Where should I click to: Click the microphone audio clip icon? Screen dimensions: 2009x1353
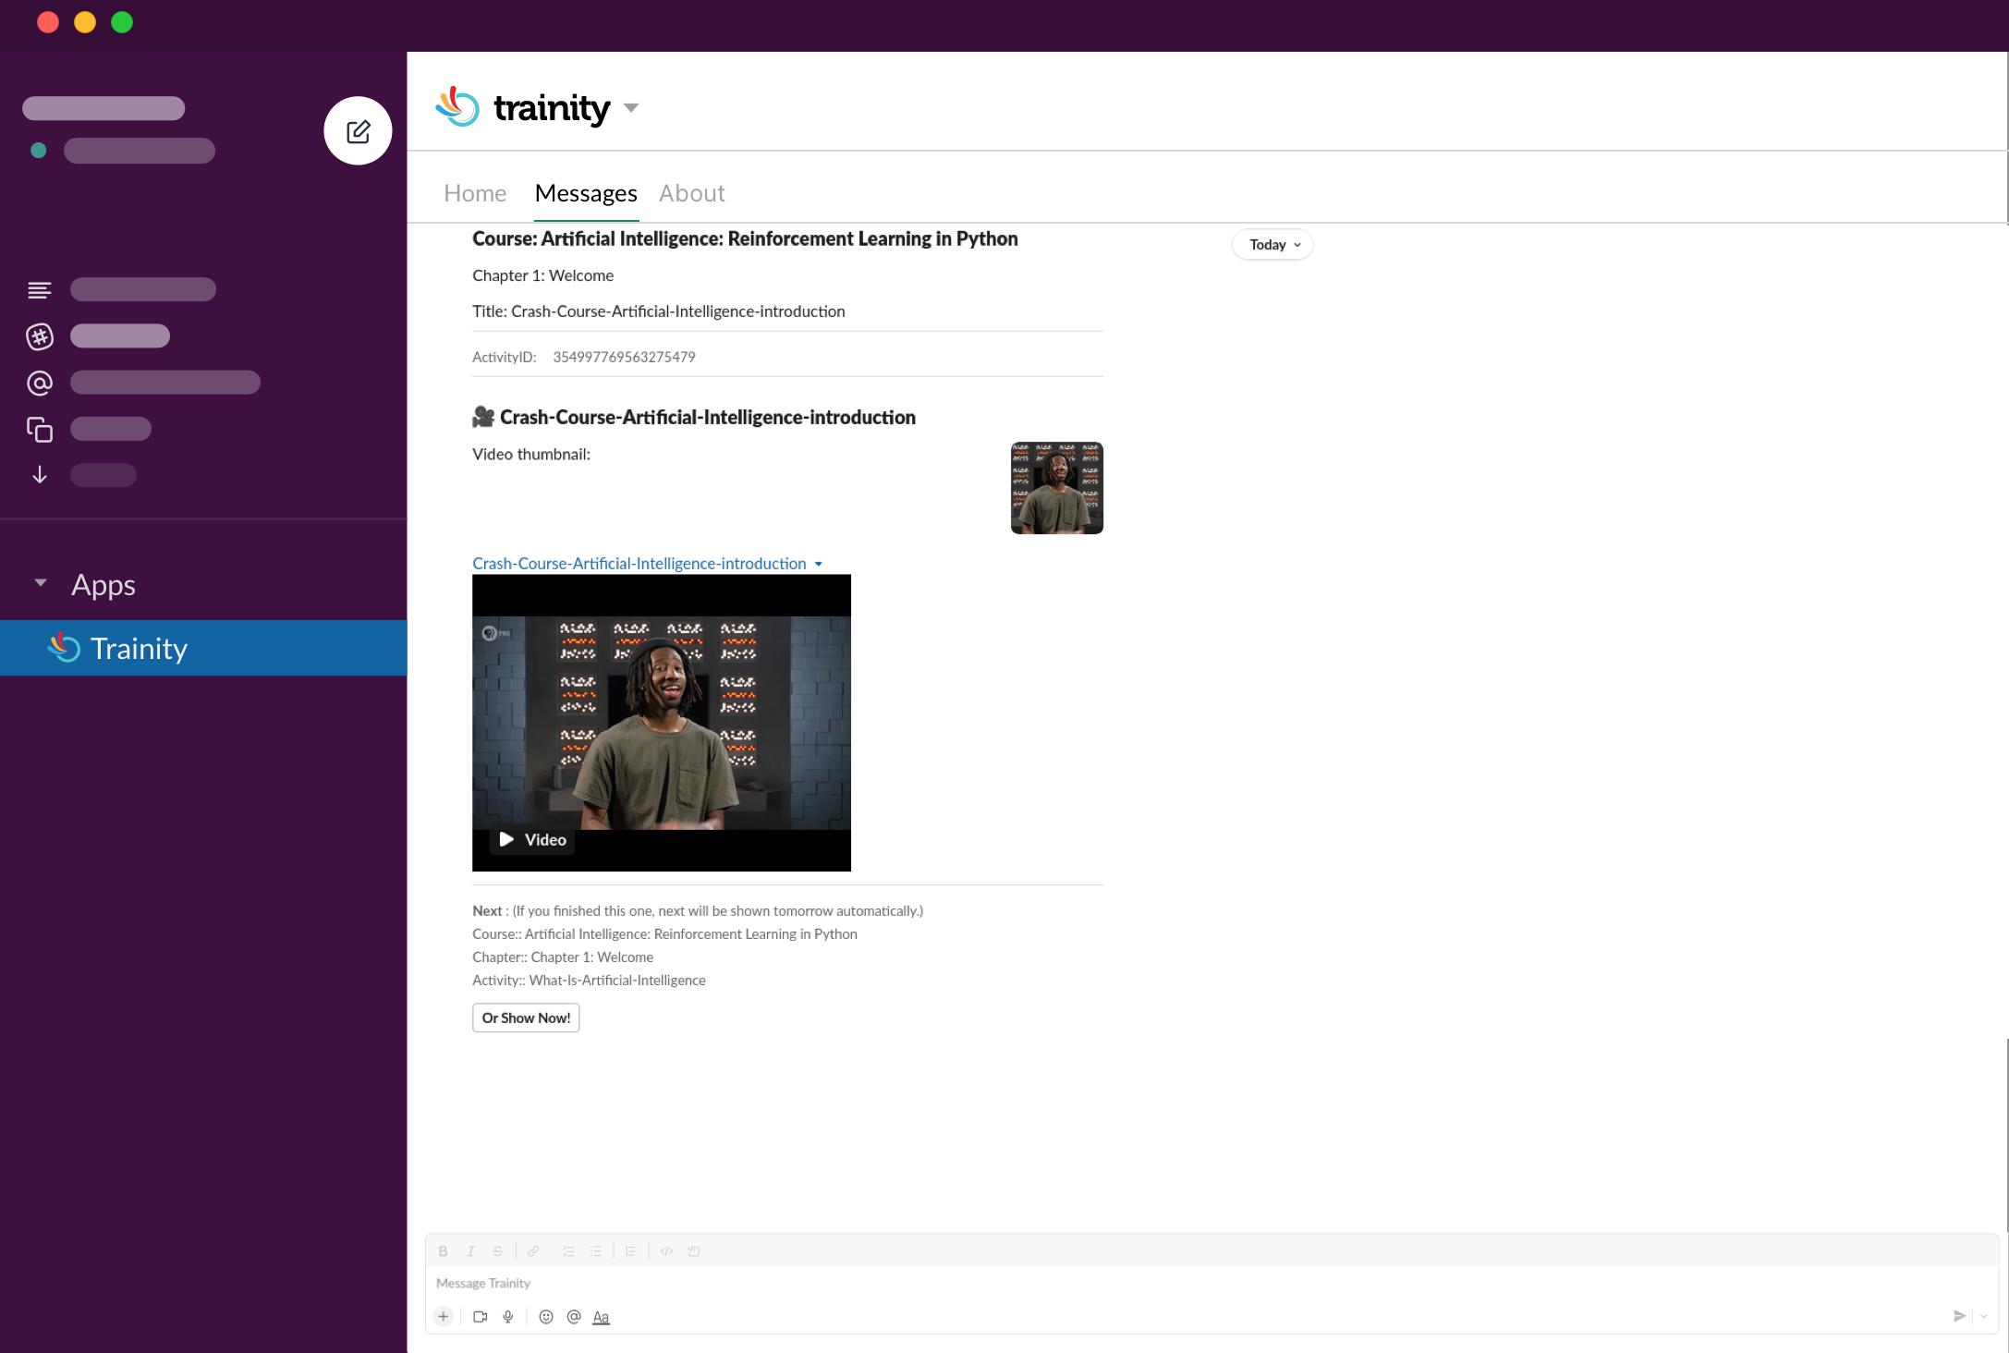(x=508, y=1317)
